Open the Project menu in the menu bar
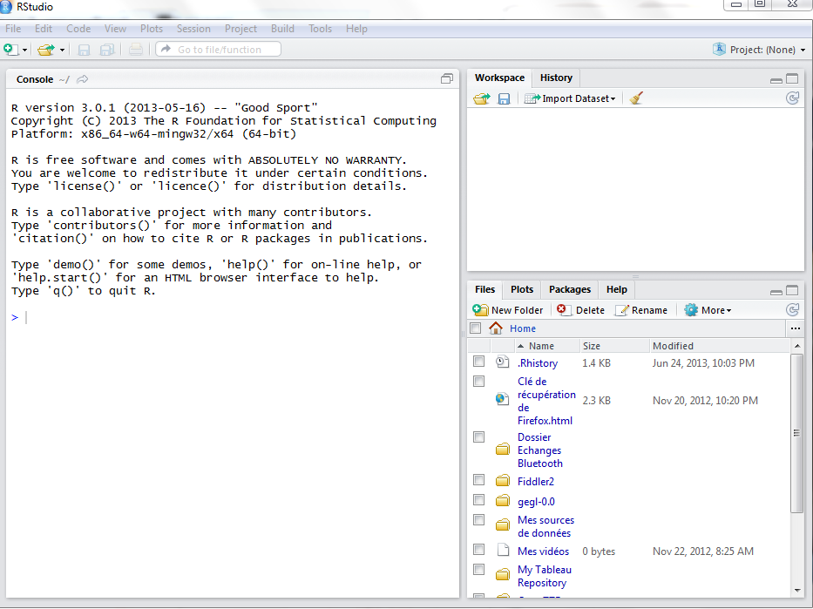Image resolution: width=813 pixels, height=609 pixels. click(x=241, y=29)
